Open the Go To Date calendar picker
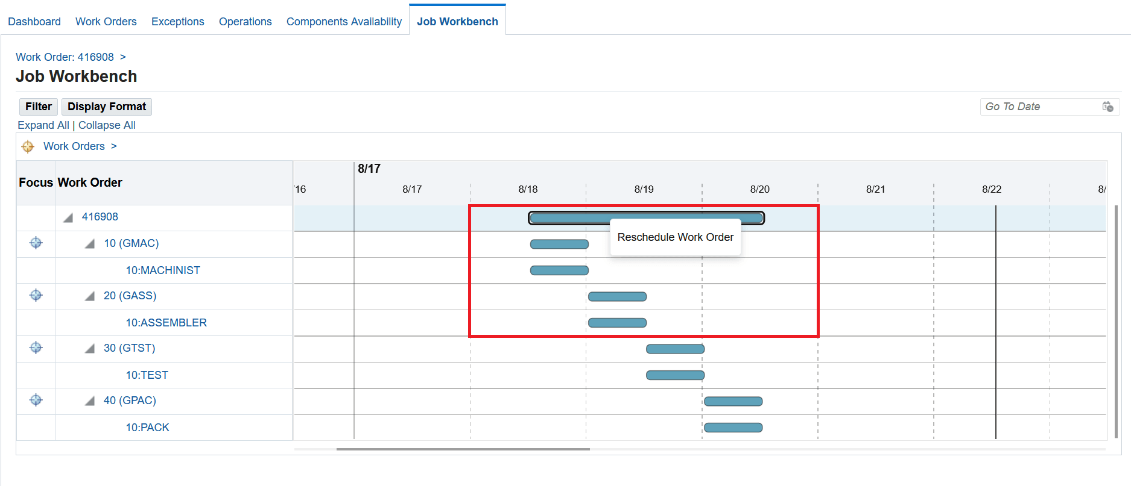Viewport: 1131px width, 486px height. [x=1107, y=107]
